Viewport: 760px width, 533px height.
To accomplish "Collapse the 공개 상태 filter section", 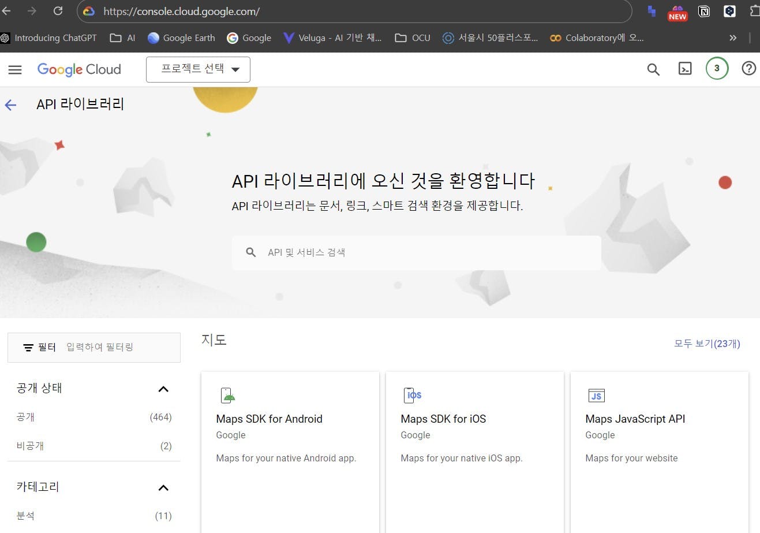I will (x=163, y=389).
